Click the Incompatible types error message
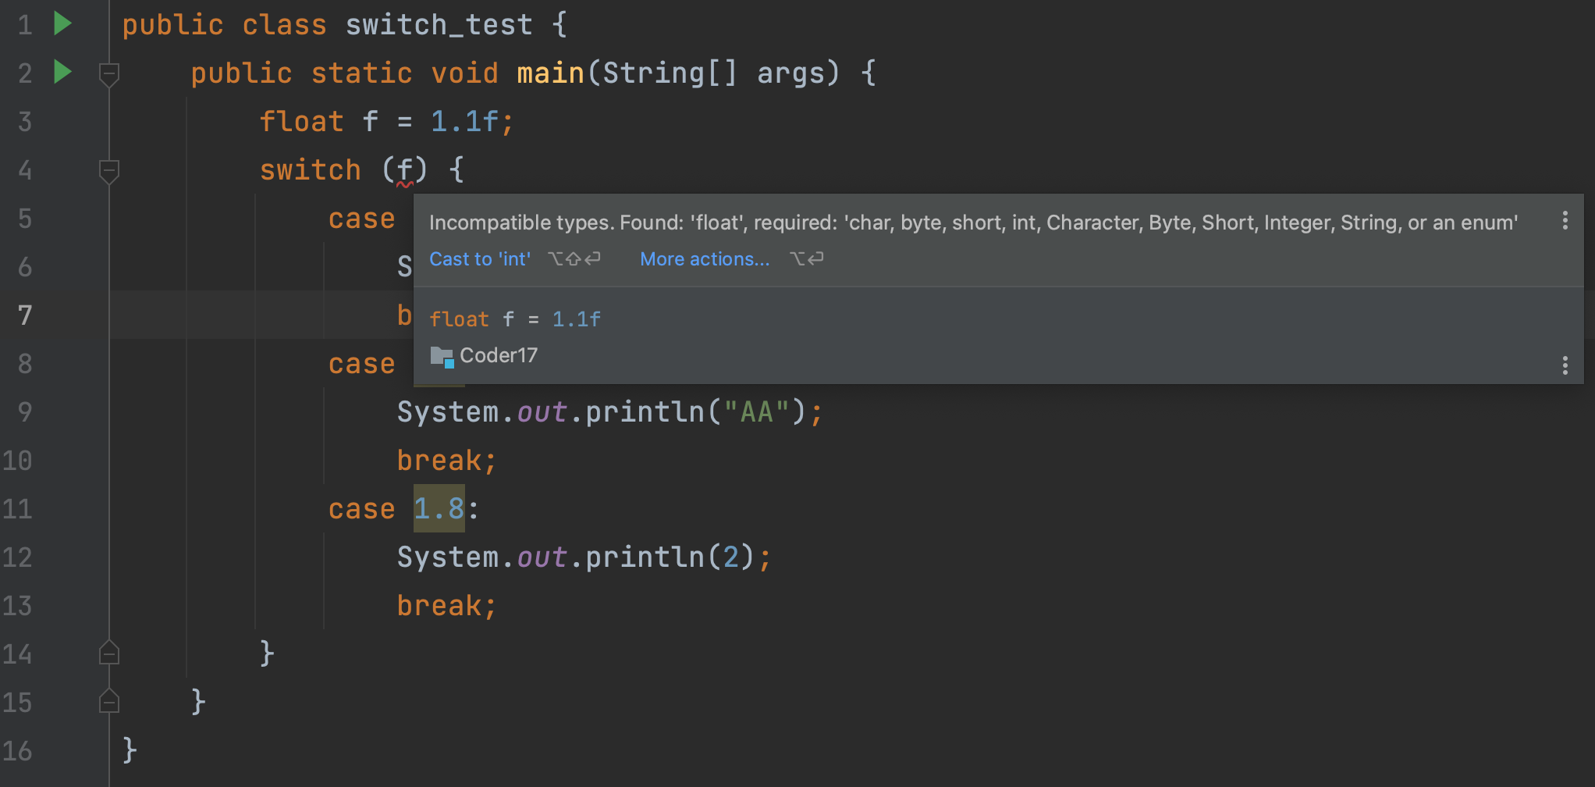The image size is (1595, 787). click(x=973, y=223)
